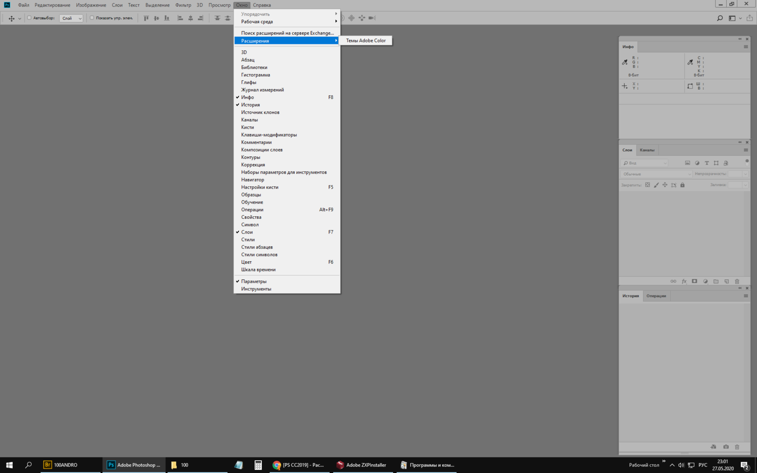Image resolution: width=757 pixels, height=473 pixels.
Task: Click the 3D zoom video camera icon
Action: (372, 18)
